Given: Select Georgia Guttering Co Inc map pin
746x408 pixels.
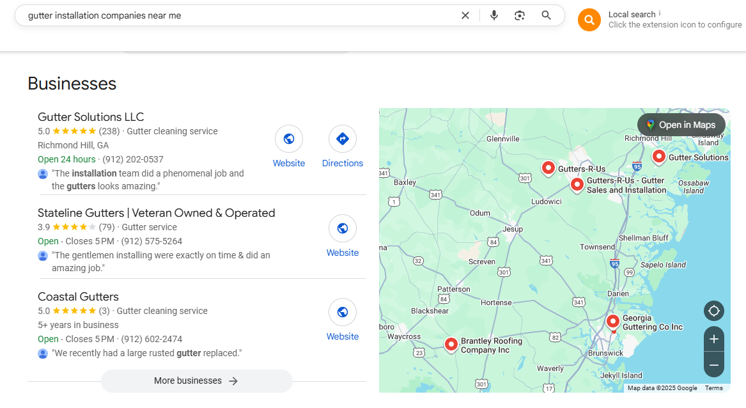Looking at the screenshot, I should click(613, 321).
